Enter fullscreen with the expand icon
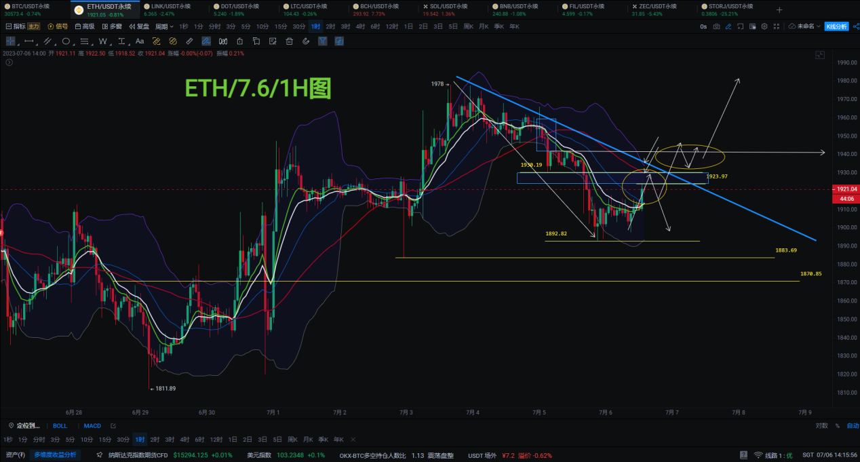 tap(777, 26)
